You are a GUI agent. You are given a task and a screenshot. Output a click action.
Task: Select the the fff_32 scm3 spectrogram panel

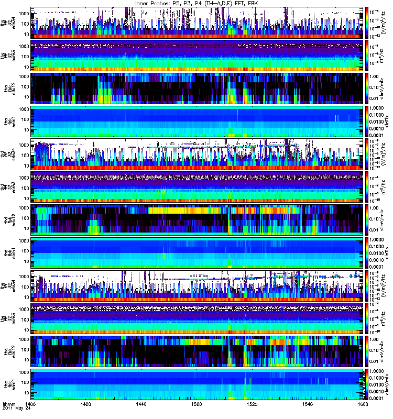pos(196,318)
